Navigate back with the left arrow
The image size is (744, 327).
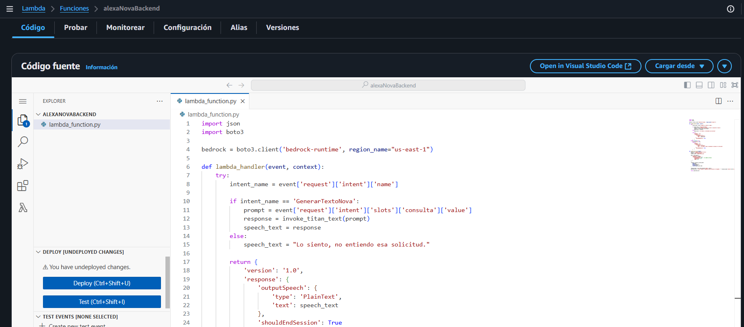(229, 85)
